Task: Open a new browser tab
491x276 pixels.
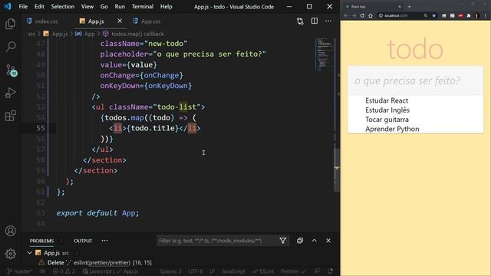Action: coord(409,7)
